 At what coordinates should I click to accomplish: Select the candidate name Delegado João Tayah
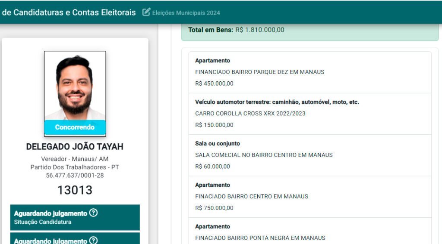tap(75, 147)
